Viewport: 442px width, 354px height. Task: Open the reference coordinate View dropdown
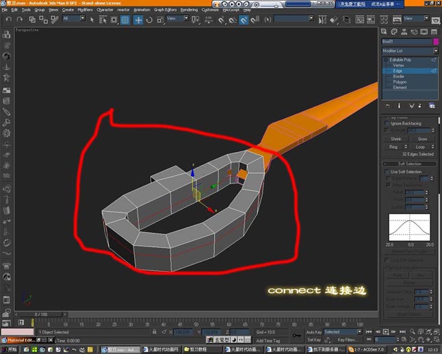click(178, 18)
